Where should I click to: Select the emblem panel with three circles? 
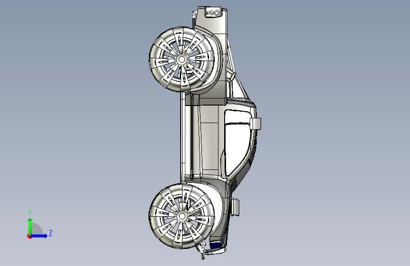pos(214,13)
